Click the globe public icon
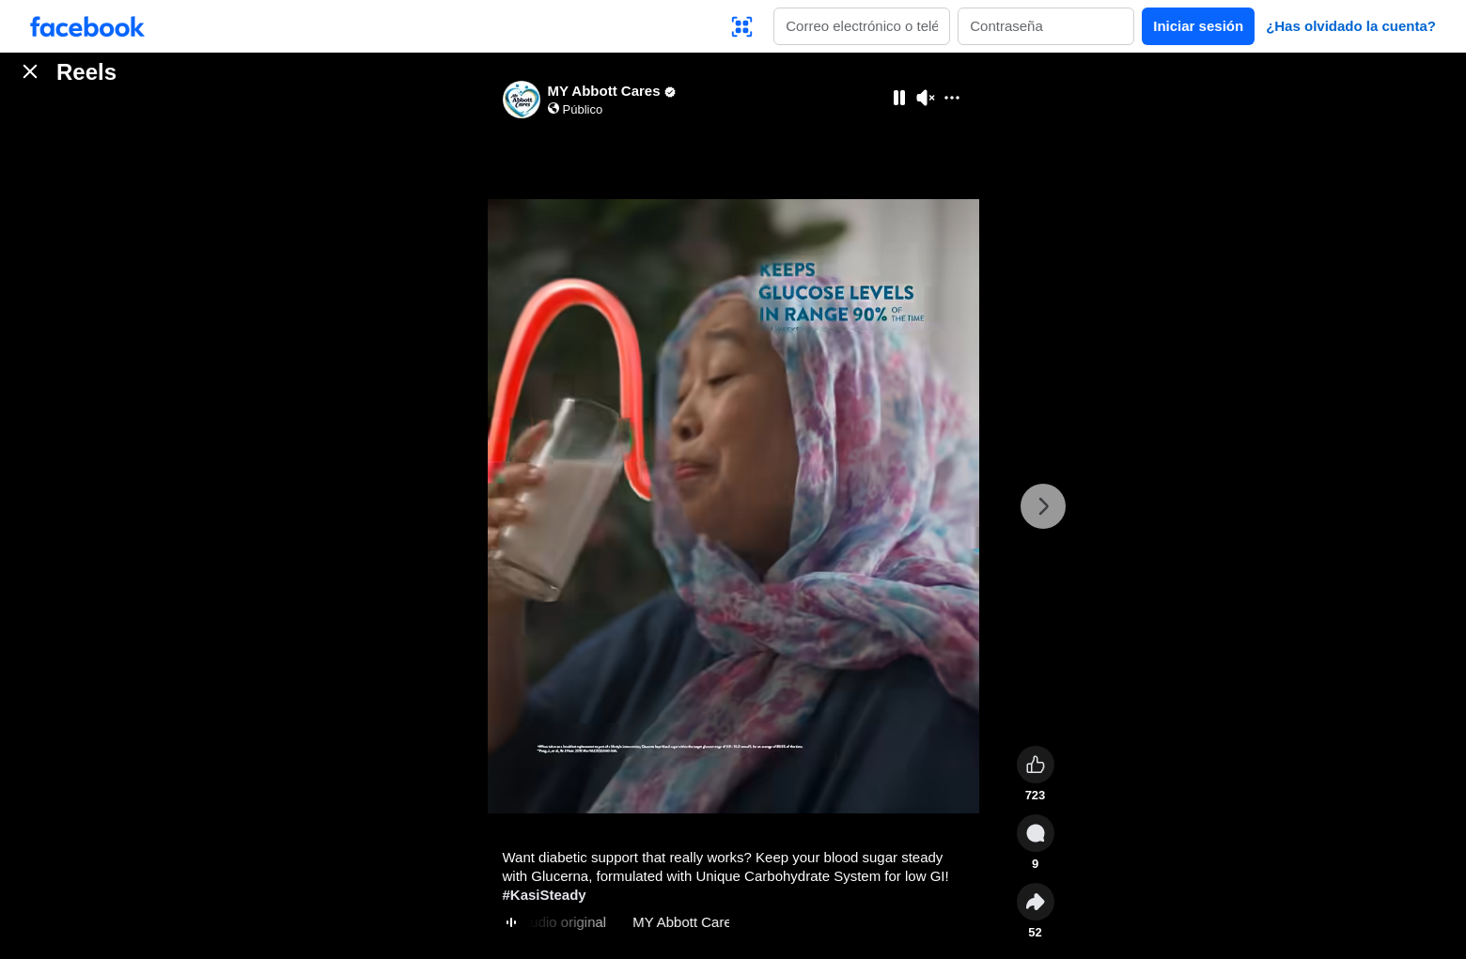The width and height of the screenshot is (1466, 959). 554,109
